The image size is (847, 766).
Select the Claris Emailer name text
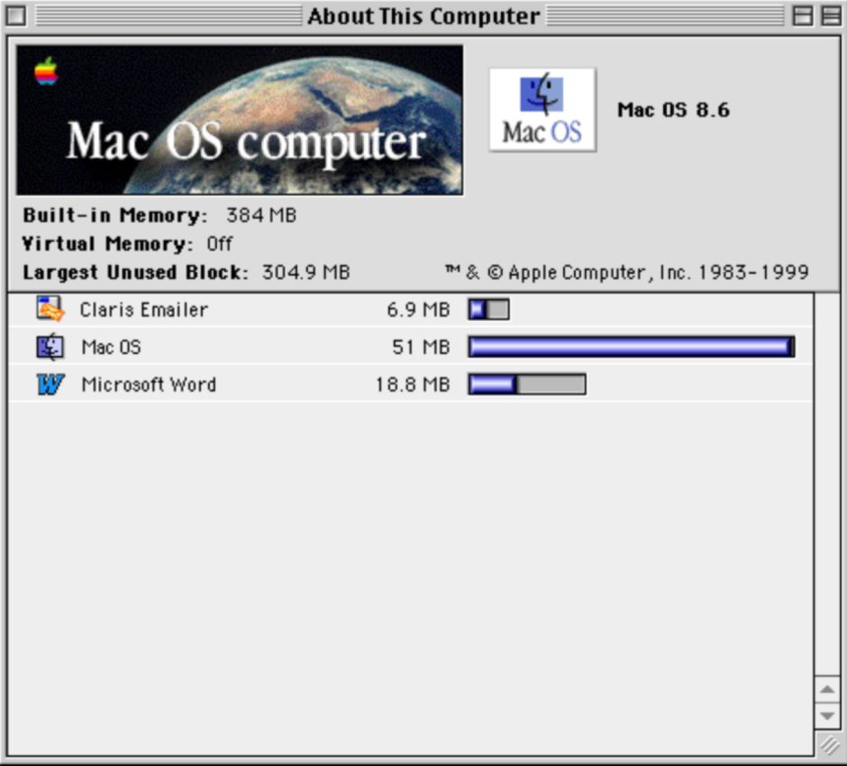tap(143, 309)
